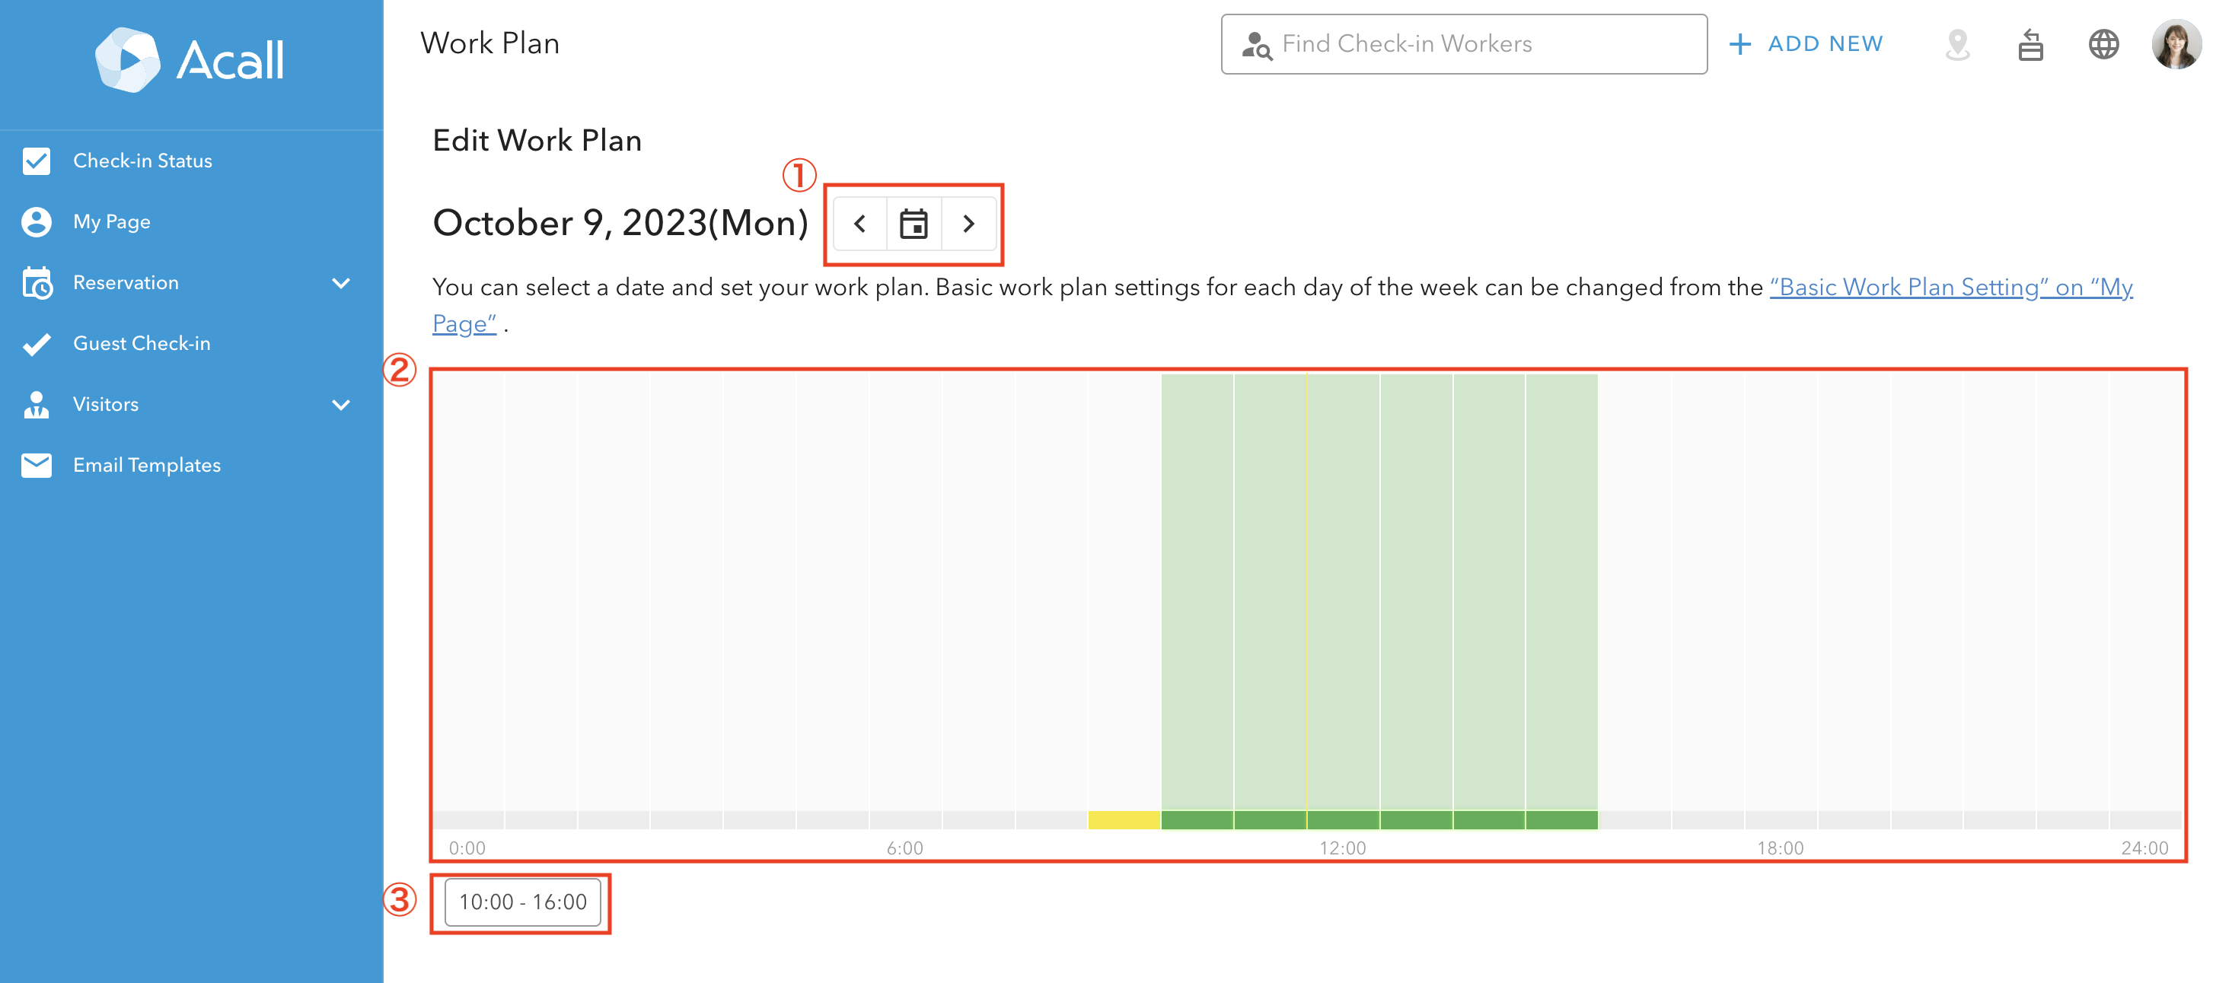Screen dimensions: 2232x983
Task: Click the ADD NEW button
Action: coord(1806,44)
